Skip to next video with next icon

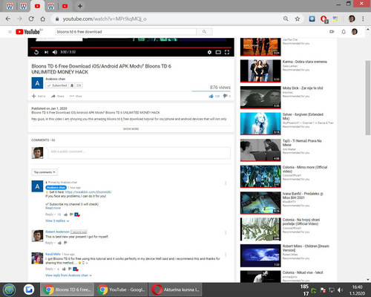[46, 52]
